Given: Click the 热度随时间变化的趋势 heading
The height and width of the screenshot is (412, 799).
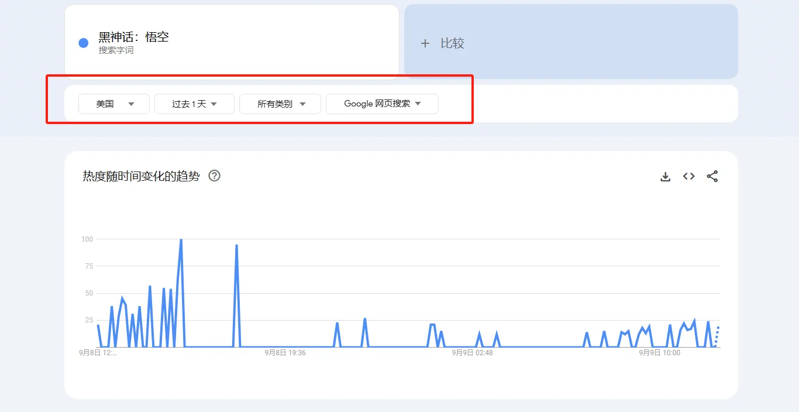Looking at the screenshot, I should [x=141, y=176].
